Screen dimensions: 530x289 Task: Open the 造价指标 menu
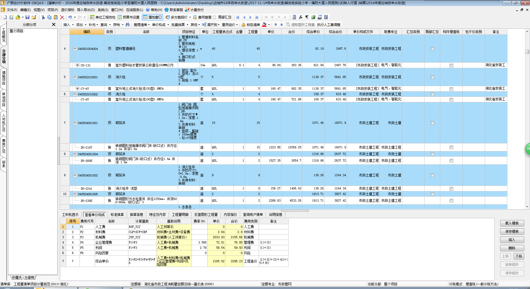68,10
